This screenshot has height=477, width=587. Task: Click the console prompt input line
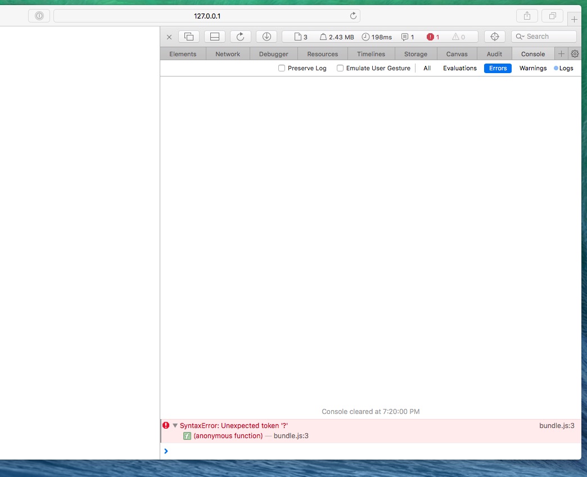(371, 451)
